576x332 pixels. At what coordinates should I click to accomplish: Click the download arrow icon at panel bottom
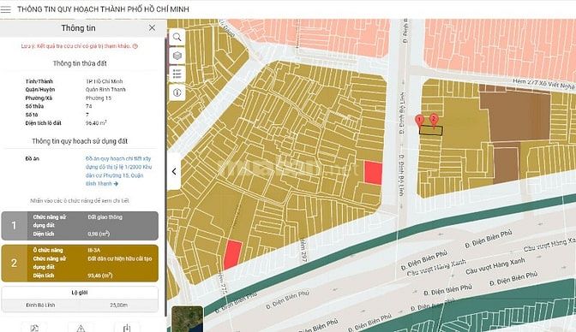pos(127,329)
